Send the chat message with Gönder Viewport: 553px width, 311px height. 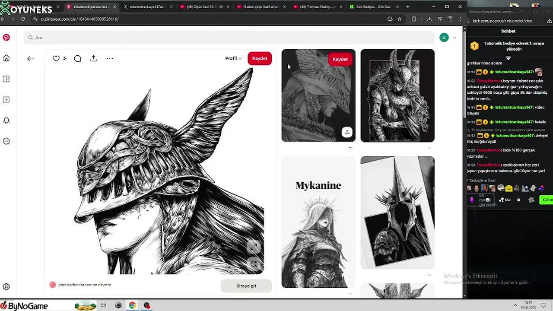547,200
